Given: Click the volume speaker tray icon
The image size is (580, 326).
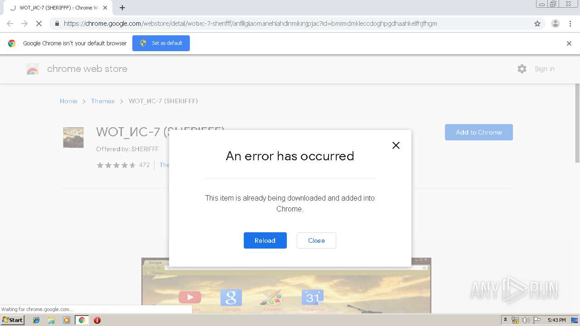Looking at the screenshot, I should point(526,320).
